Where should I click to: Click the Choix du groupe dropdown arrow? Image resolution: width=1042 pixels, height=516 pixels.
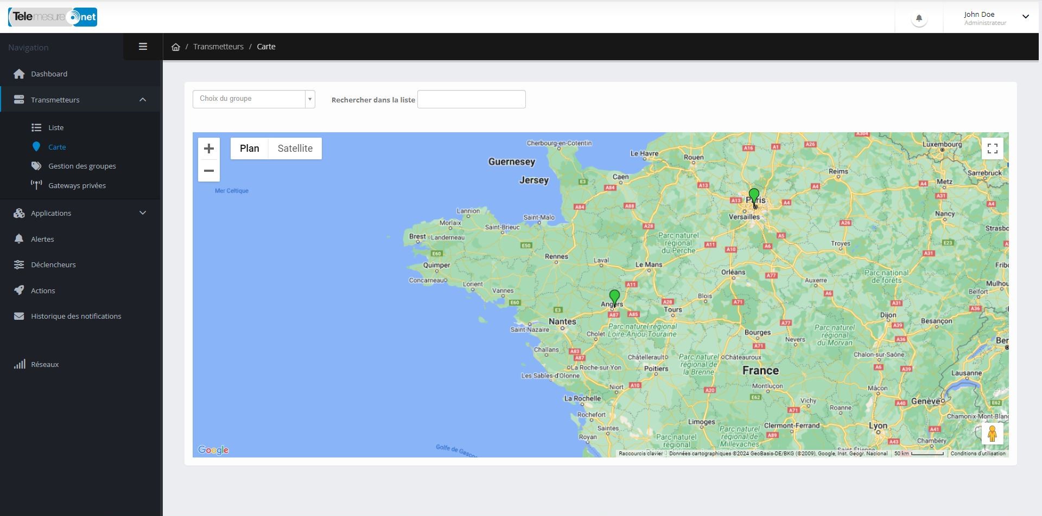pyautogui.click(x=310, y=99)
